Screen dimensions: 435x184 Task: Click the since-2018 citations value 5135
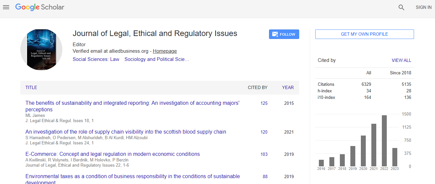coord(406,84)
